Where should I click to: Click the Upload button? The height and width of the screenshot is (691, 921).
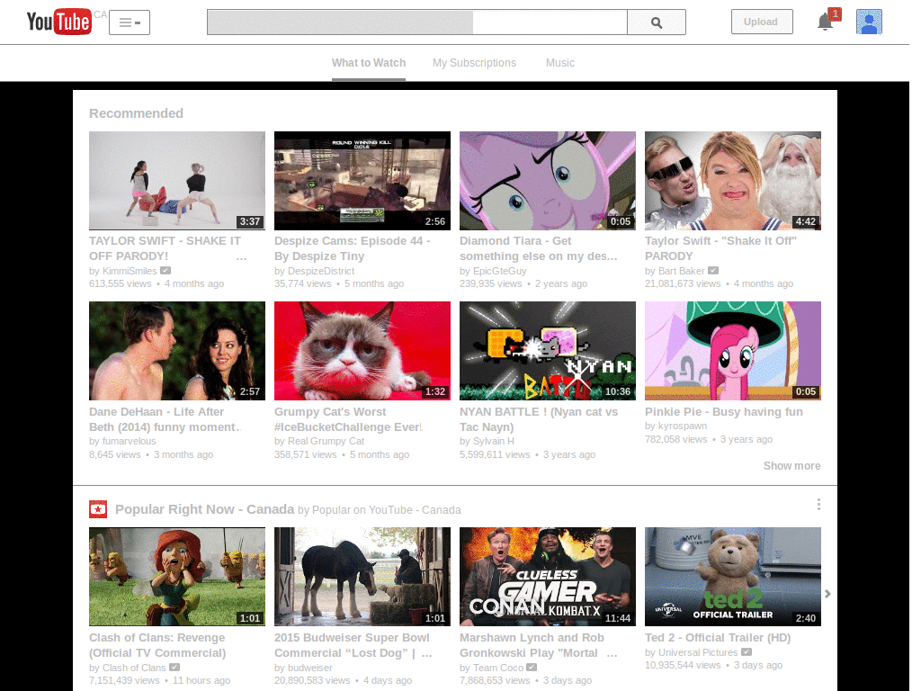click(762, 22)
